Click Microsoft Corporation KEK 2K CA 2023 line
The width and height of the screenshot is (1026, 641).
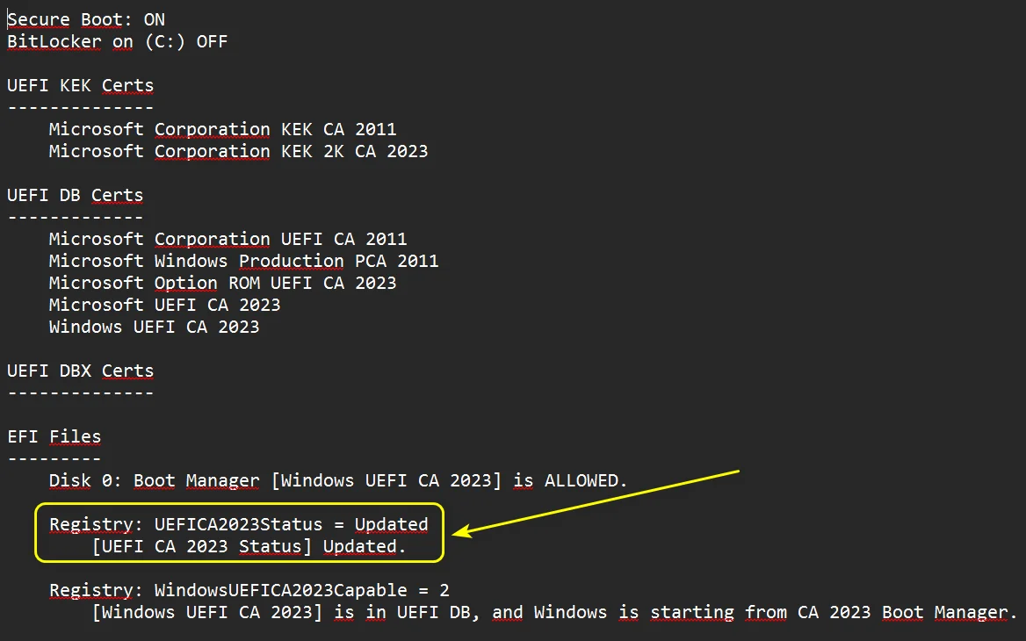point(238,151)
